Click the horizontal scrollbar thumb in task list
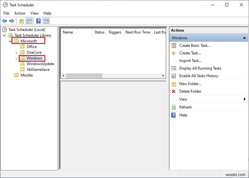Screen dimensions: 249x178 [x=84, y=76]
